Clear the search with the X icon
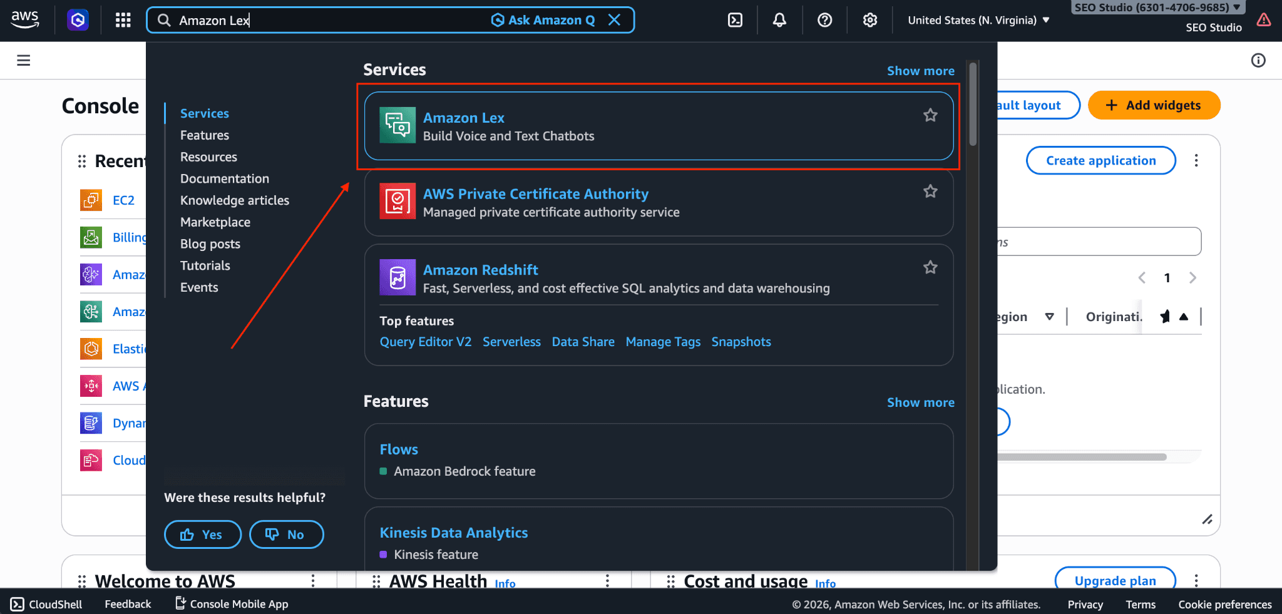This screenshot has width=1282, height=614. pyautogui.click(x=615, y=20)
